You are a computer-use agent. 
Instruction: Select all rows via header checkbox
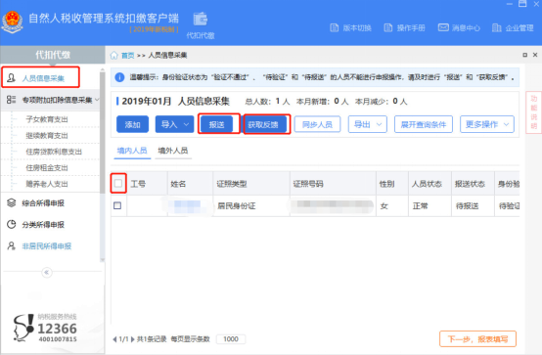(x=118, y=183)
